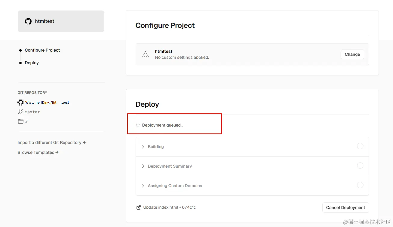Open the Browse Templates link
393x227 pixels.
pos(38,152)
